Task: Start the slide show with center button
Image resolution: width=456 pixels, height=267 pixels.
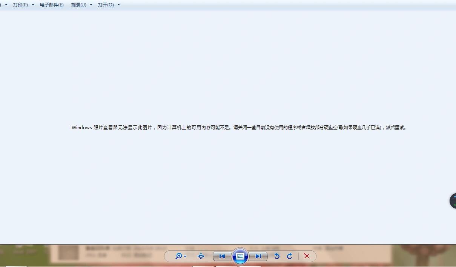Action: tap(240, 256)
